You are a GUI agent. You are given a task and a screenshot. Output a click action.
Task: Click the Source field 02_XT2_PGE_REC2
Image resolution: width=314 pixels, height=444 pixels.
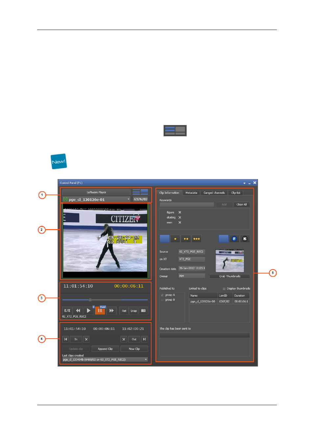192,252
